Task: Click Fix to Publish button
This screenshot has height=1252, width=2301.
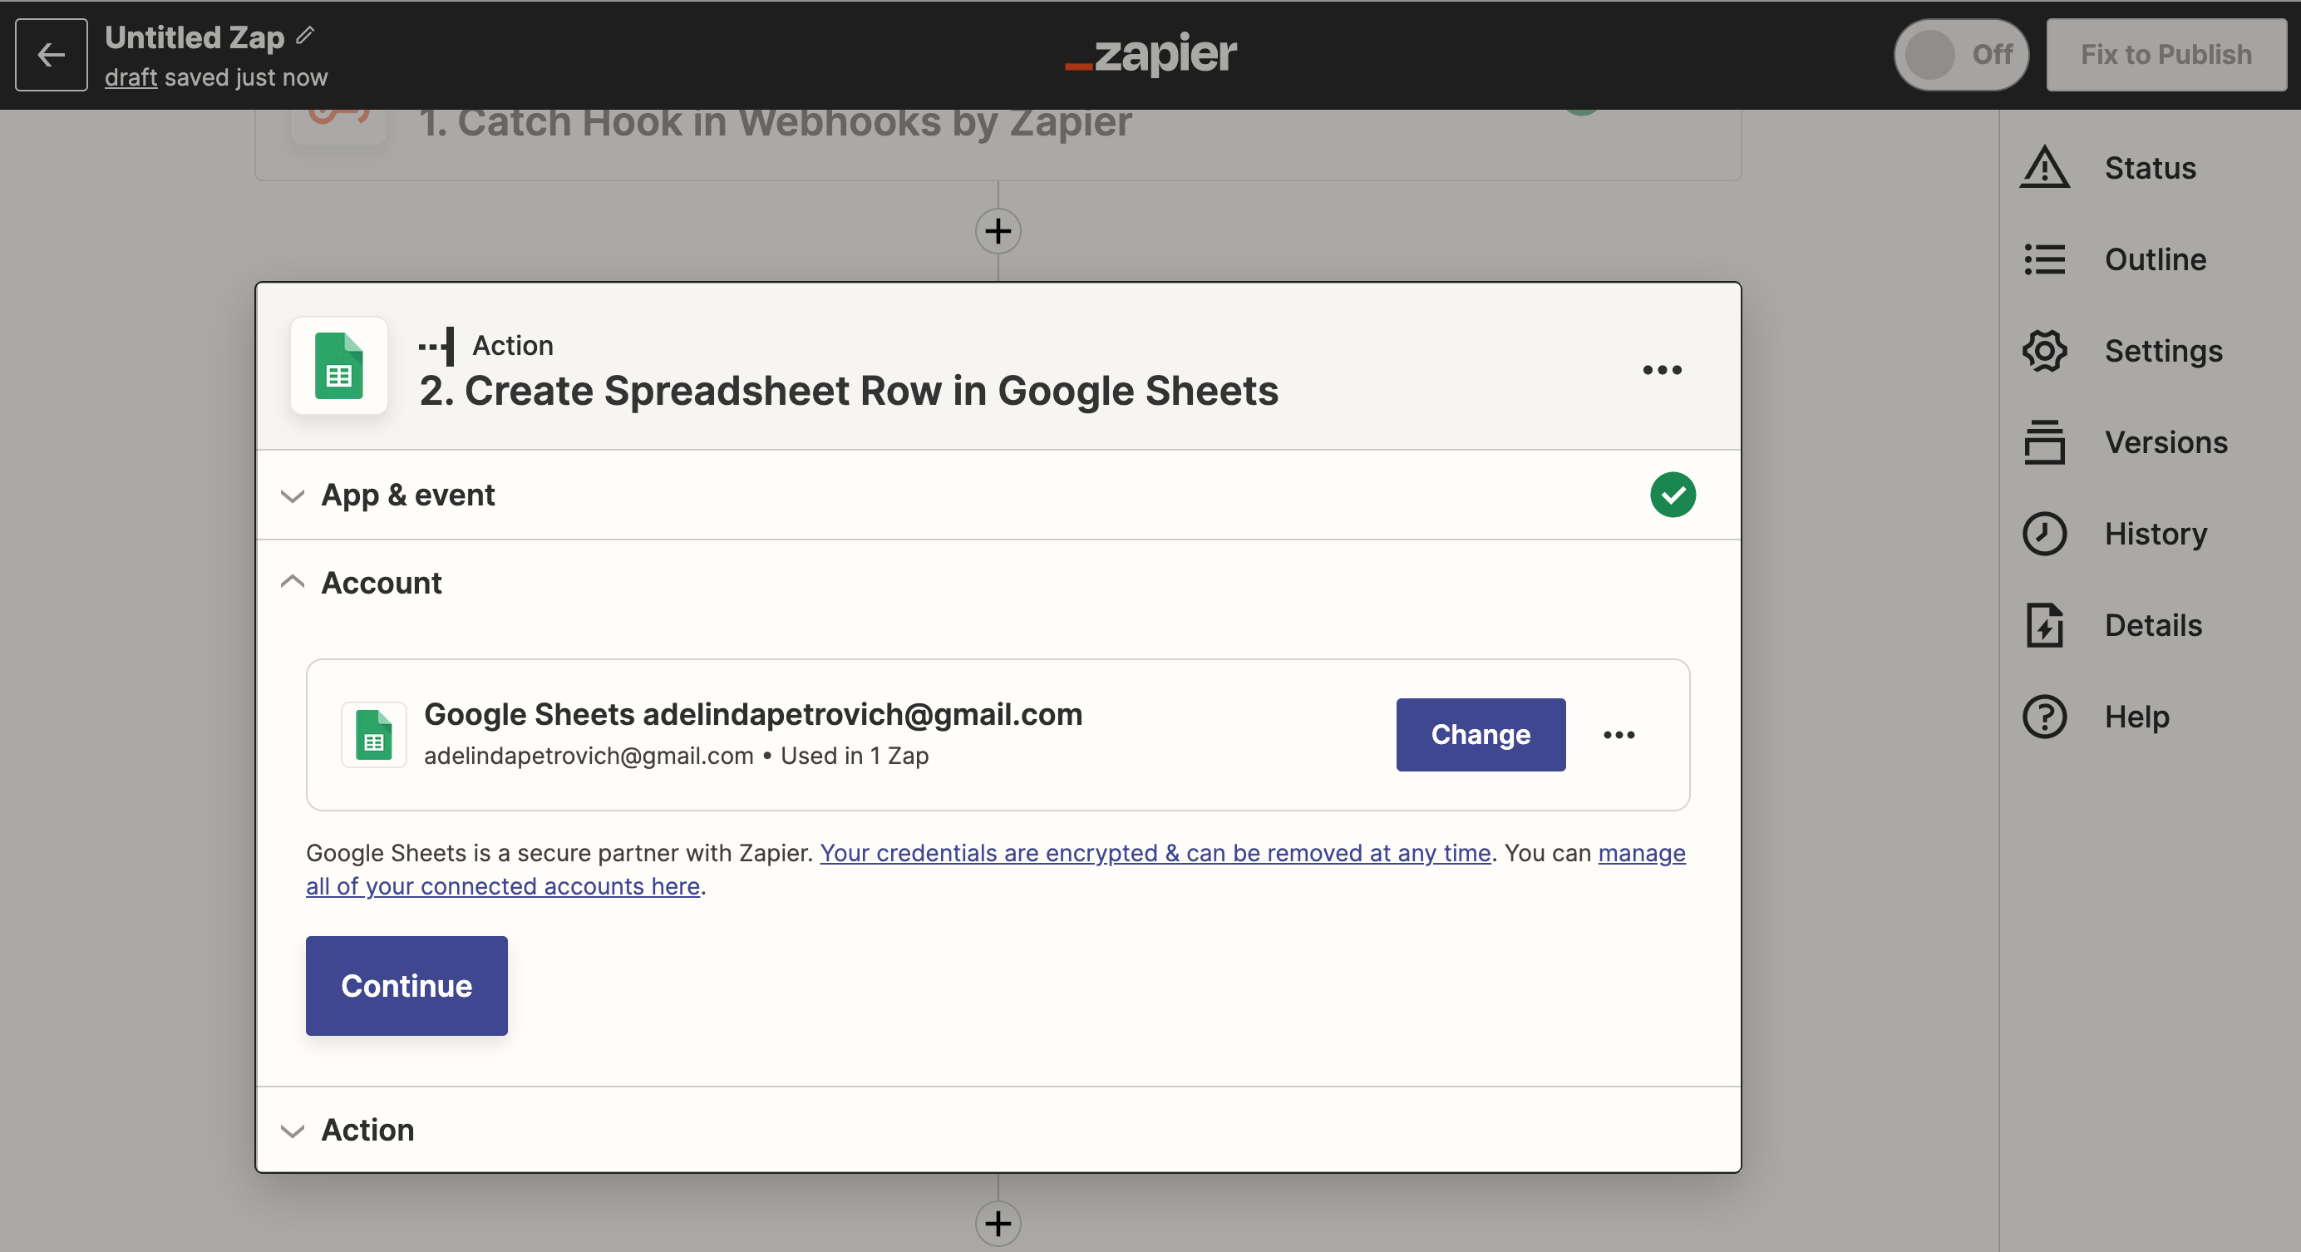Action: 2166,55
